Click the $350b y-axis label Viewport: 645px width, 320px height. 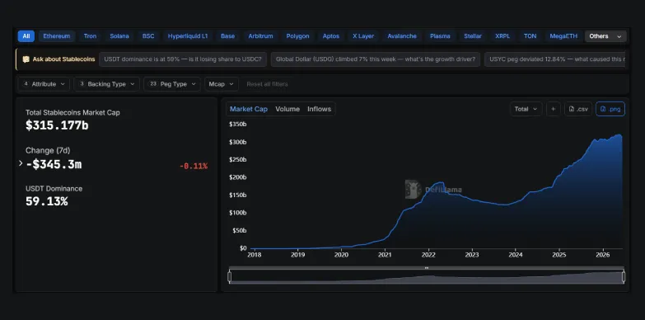pyautogui.click(x=238, y=124)
